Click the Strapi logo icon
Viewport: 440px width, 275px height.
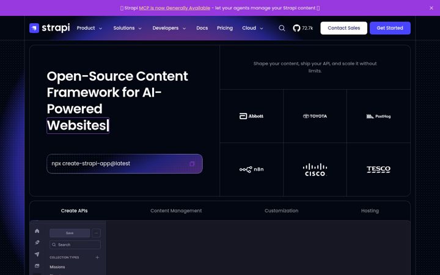34,28
